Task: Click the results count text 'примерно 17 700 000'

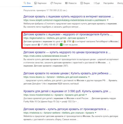Action: (x=46, y=11)
